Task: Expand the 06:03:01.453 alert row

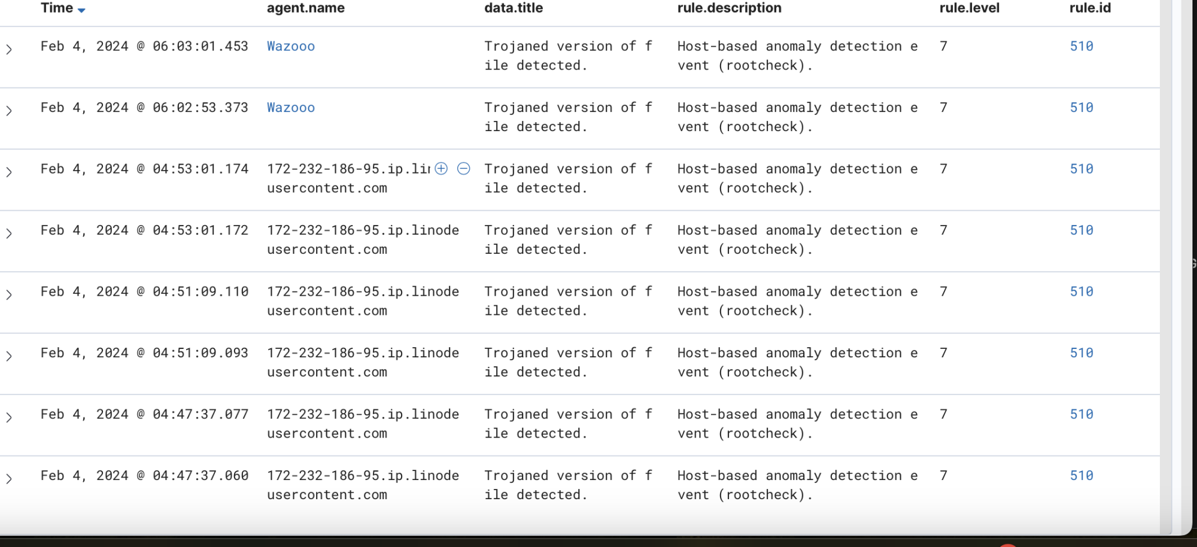Action: point(9,50)
